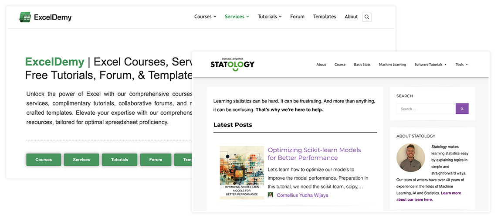Open the Scikit-learn post thumbnail image
Image resolution: width=501 pixels, height=219 pixels.
coord(242,173)
